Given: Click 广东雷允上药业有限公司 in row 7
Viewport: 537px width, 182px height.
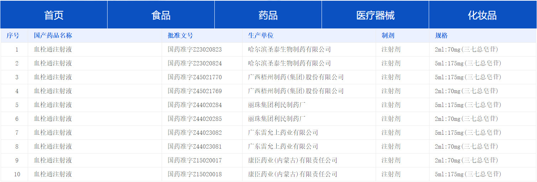Looking at the screenshot, I should [x=283, y=133].
